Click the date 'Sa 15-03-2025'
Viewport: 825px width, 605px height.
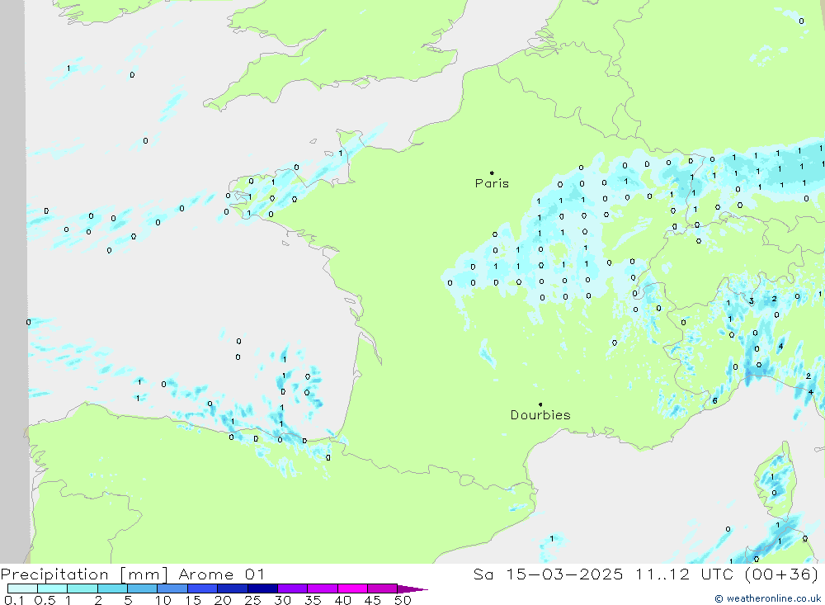point(549,574)
